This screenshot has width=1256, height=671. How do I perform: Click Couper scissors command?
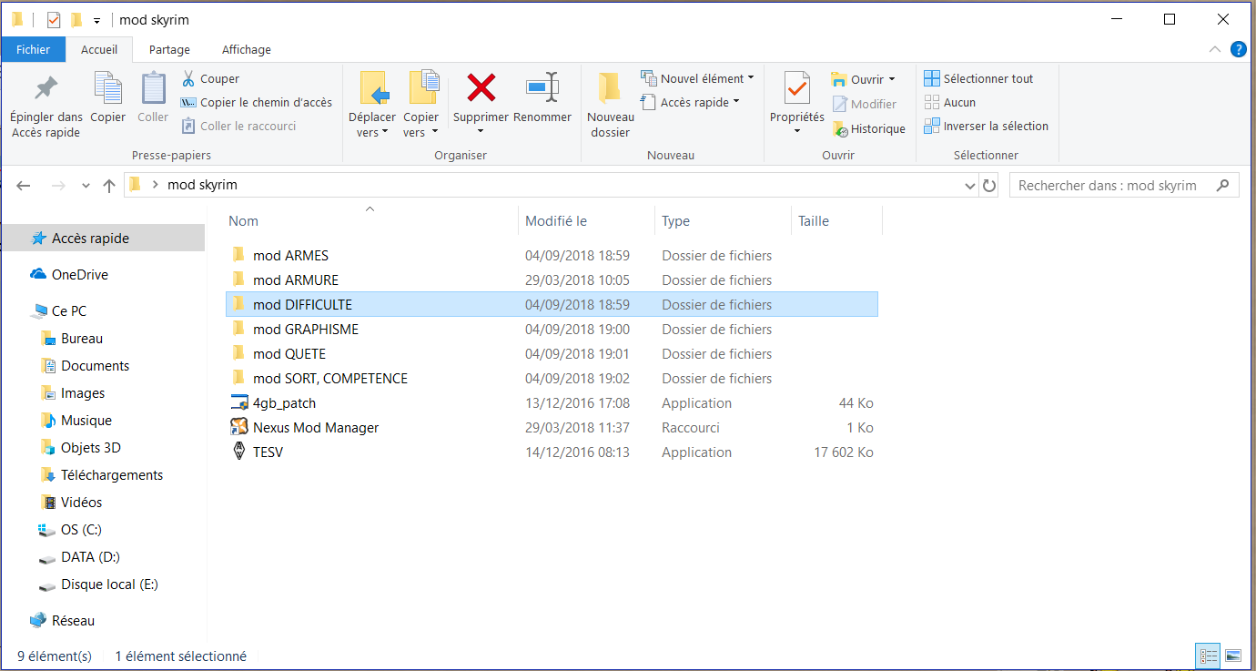210,79
